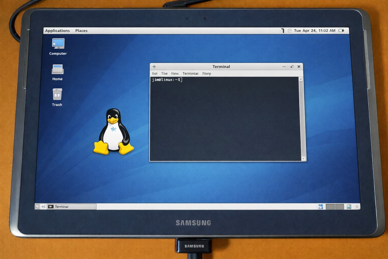Open the Terminlar menu in Terminal

click(x=190, y=73)
